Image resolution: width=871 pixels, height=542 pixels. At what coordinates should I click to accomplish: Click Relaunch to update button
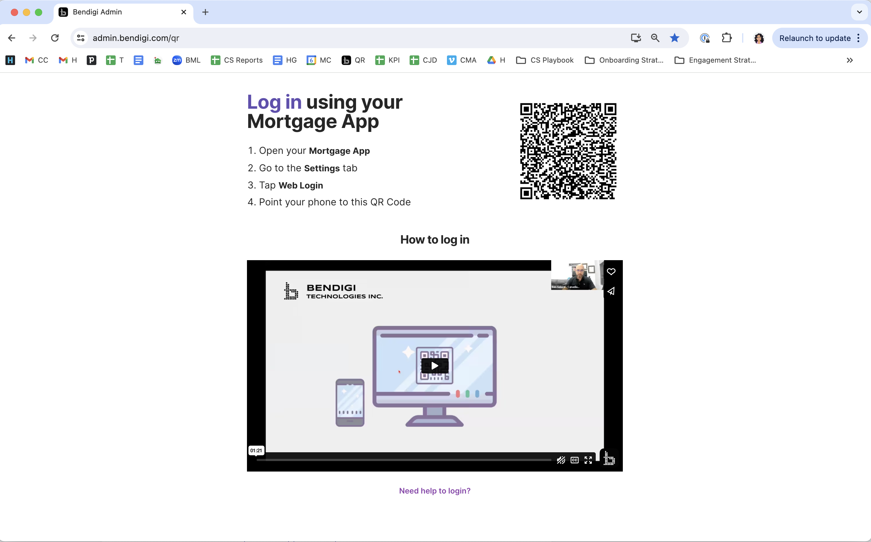click(x=815, y=38)
